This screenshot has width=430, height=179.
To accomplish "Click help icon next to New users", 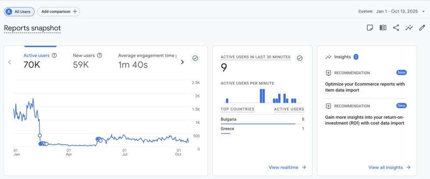I will tap(100, 56).
